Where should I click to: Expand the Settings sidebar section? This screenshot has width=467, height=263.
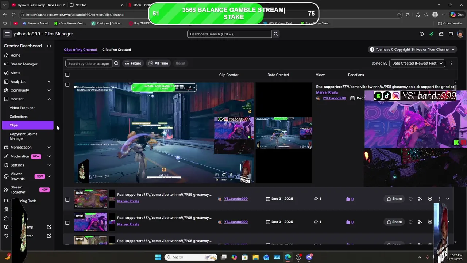pos(49,165)
